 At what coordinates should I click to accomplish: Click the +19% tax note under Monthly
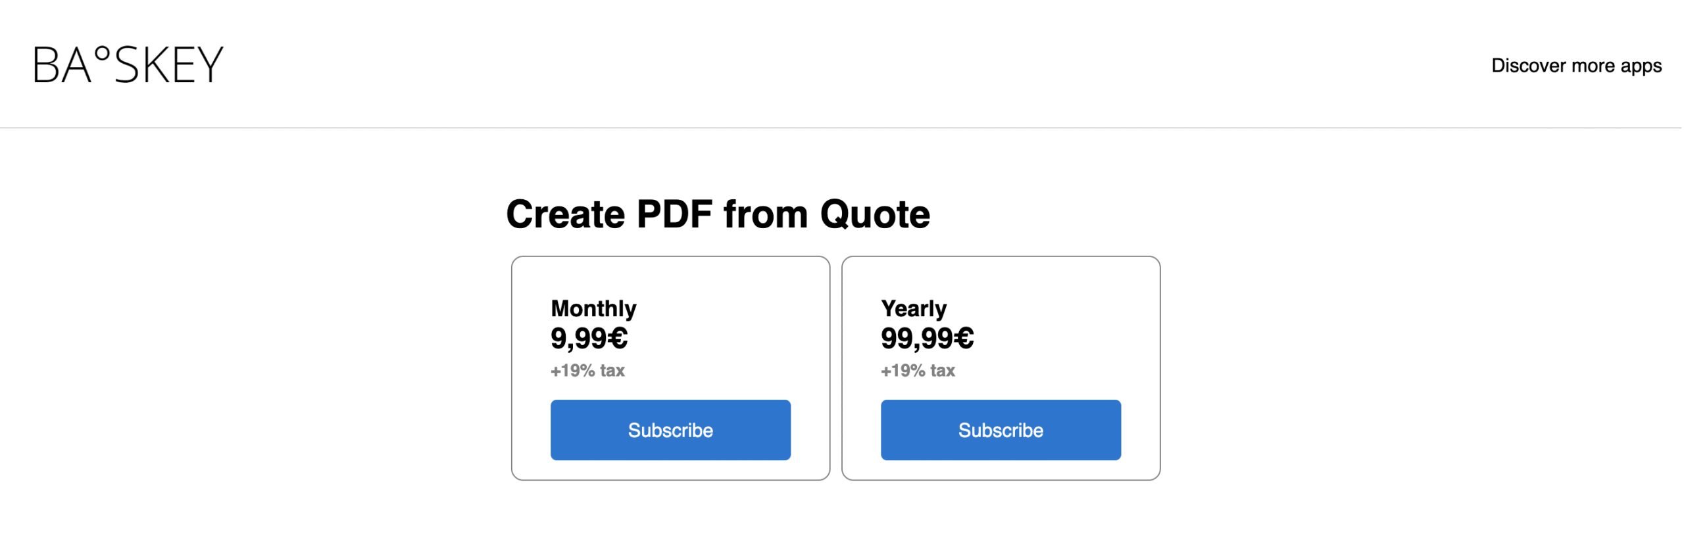coord(587,371)
